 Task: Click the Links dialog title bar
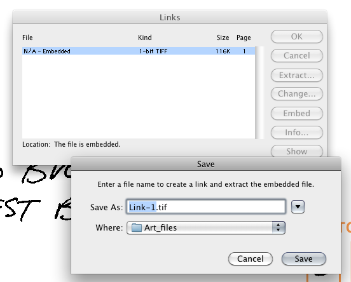(x=170, y=17)
